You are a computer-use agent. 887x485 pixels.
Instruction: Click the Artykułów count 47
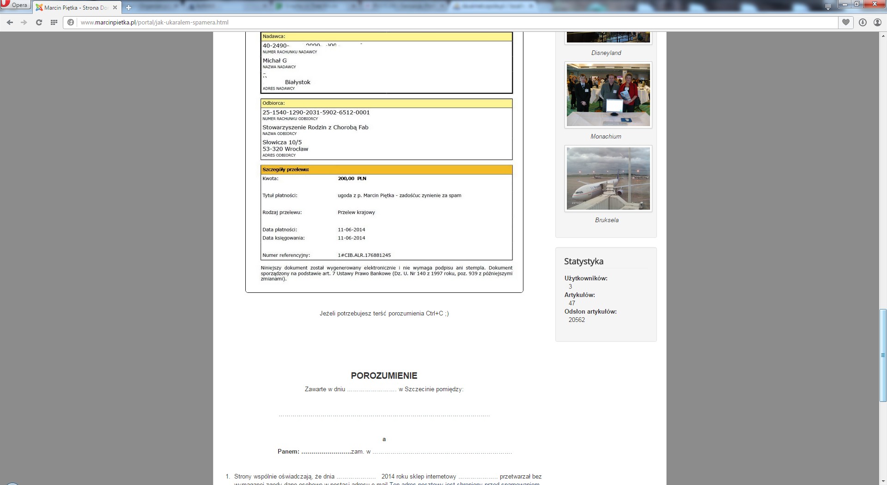click(572, 303)
